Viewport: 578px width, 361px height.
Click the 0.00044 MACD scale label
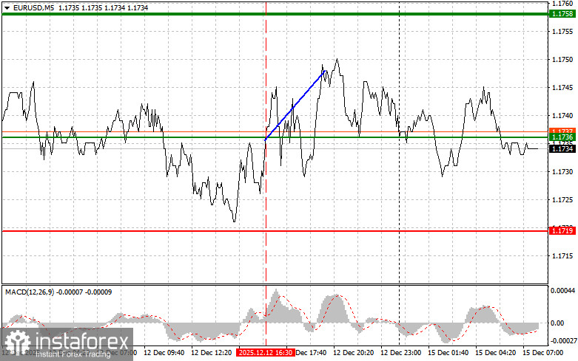click(562, 290)
